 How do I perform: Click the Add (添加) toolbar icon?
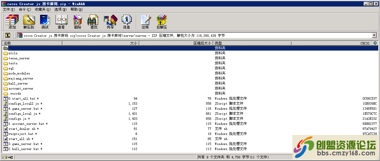coord(12,22)
